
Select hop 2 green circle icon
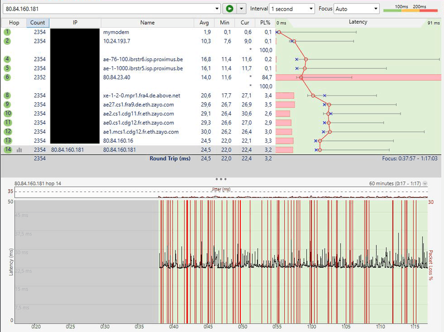[x=7, y=41]
